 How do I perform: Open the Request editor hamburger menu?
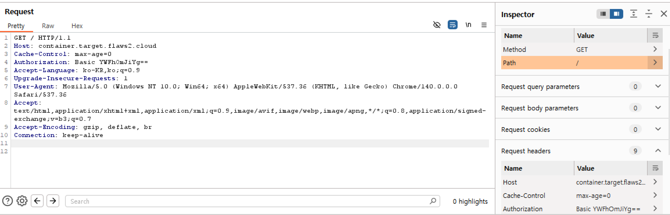[484, 25]
